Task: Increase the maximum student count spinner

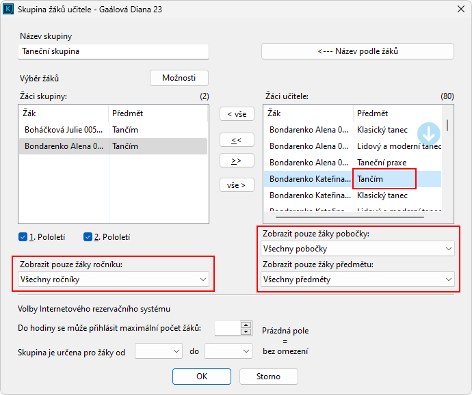Action: click(246, 325)
